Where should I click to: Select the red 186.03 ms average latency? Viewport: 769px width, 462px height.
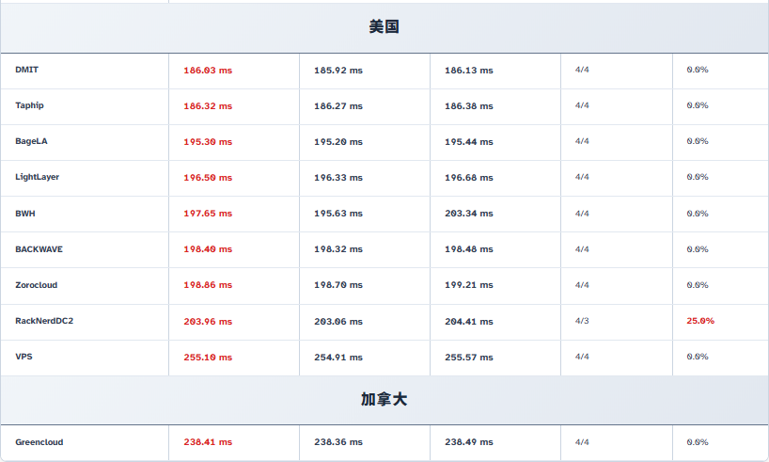click(208, 71)
